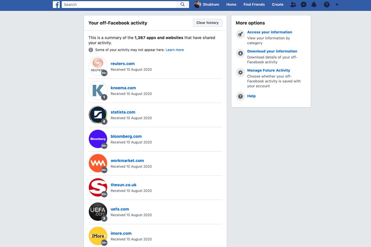Click the Knoema K logo
This screenshot has height=247, width=371.
click(x=98, y=90)
